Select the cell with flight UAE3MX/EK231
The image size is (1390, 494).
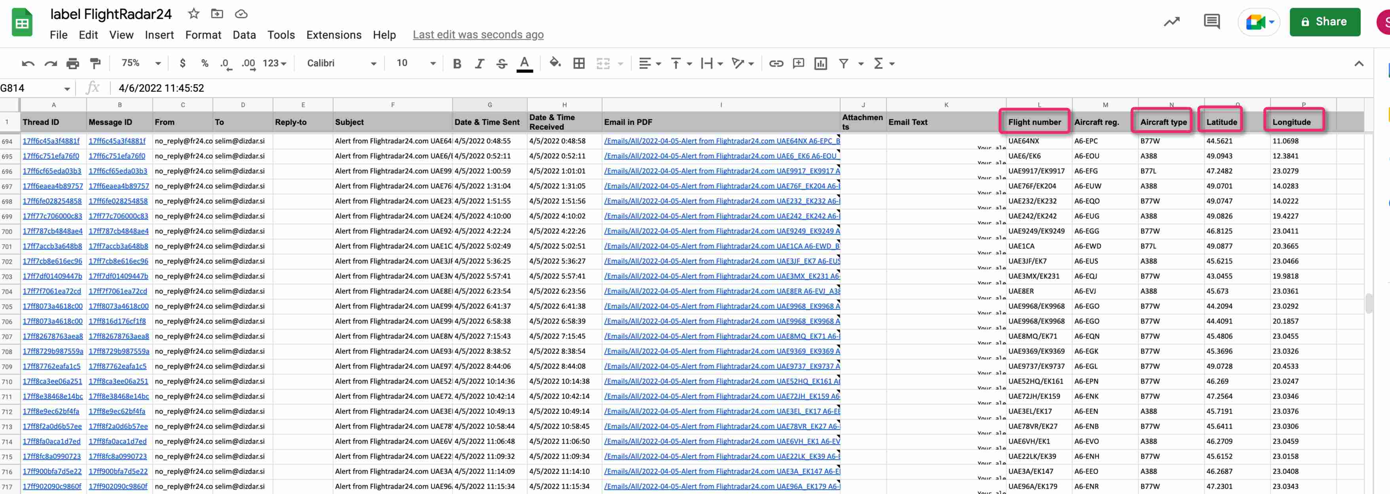(x=1038, y=277)
